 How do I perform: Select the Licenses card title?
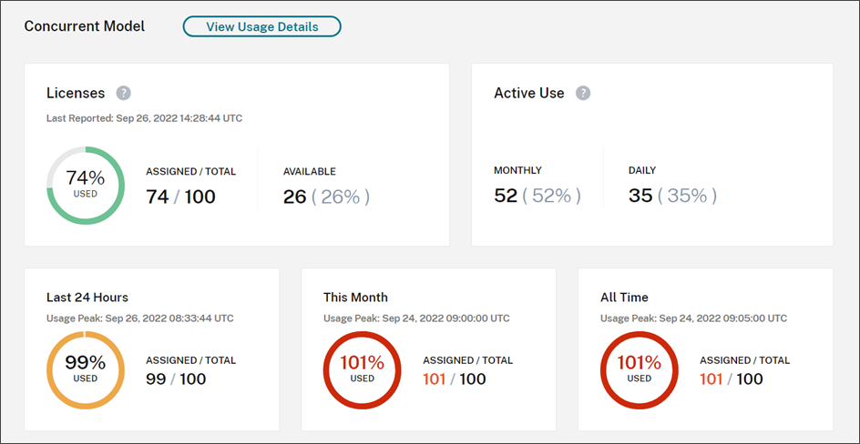point(76,93)
